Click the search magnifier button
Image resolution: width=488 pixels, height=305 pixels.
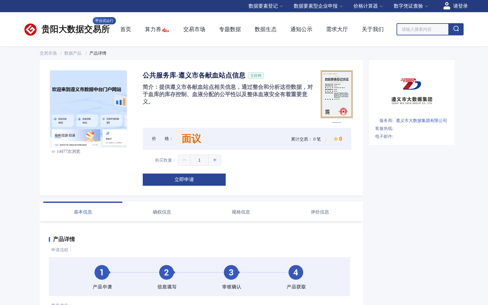click(456, 29)
